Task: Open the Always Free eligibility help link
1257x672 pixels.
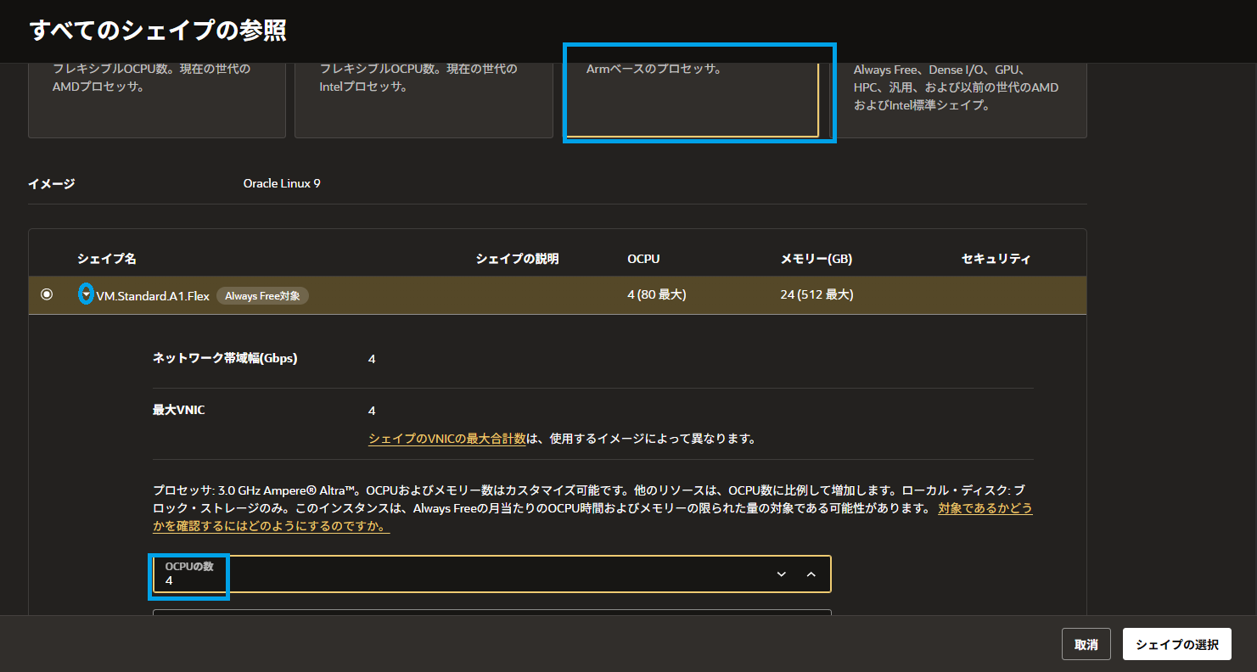Action: (x=985, y=509)
